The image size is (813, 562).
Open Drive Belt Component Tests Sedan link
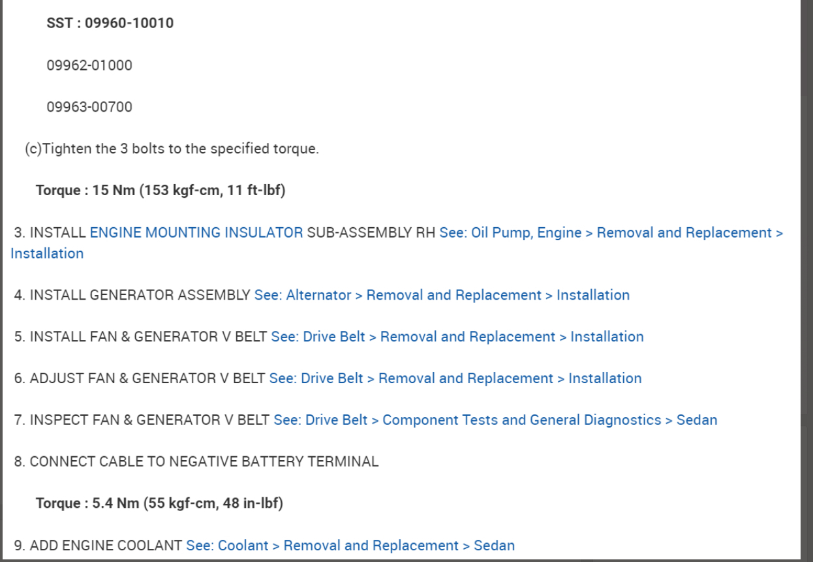(x=495, y=420)
